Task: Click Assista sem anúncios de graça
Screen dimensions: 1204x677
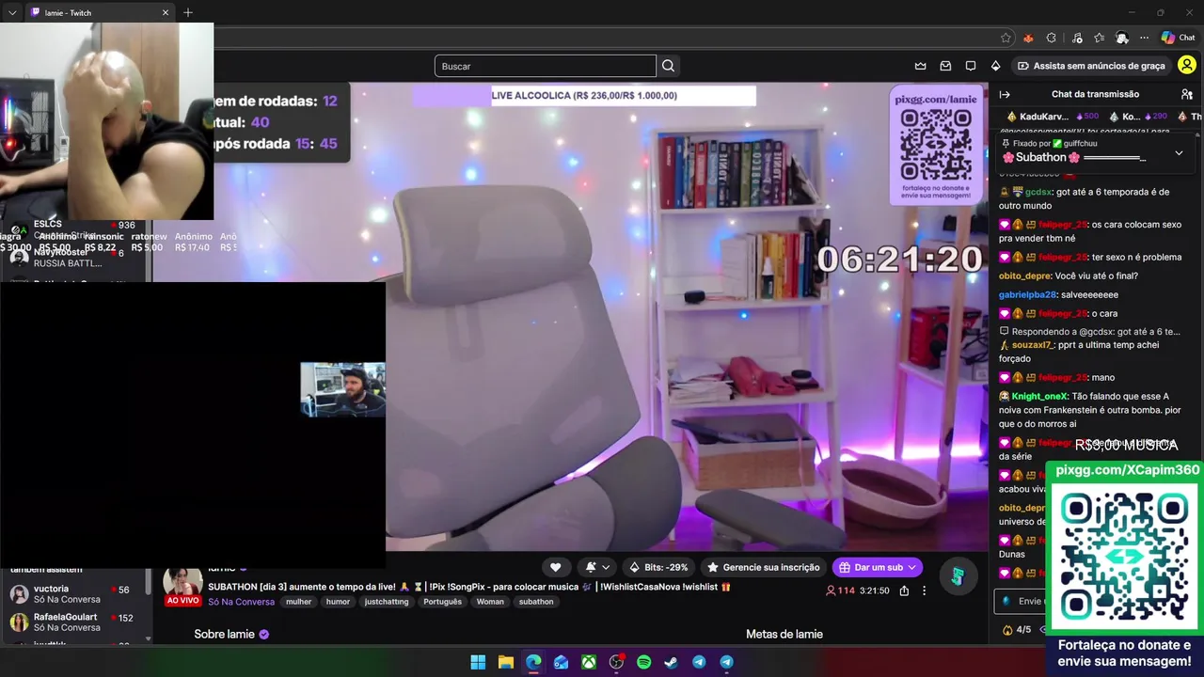Action: pyautogui.click(x=1091, y=66)
